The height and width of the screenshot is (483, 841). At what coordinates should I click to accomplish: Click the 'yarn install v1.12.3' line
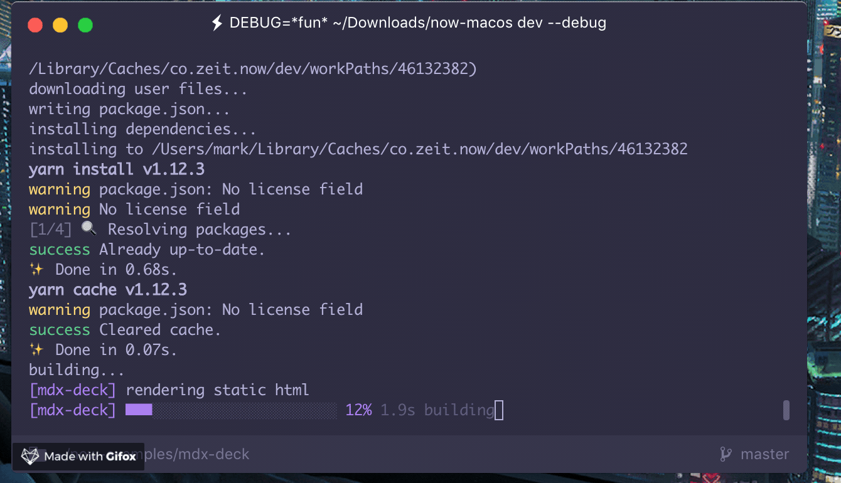tap(117, 169)
